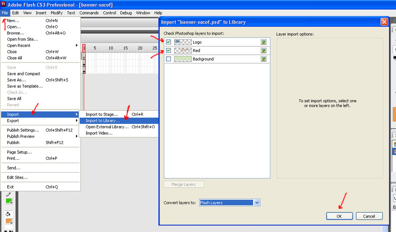Expand the Export submenu
This screenshot has height=232, width=396.
[x=77, y=121]
